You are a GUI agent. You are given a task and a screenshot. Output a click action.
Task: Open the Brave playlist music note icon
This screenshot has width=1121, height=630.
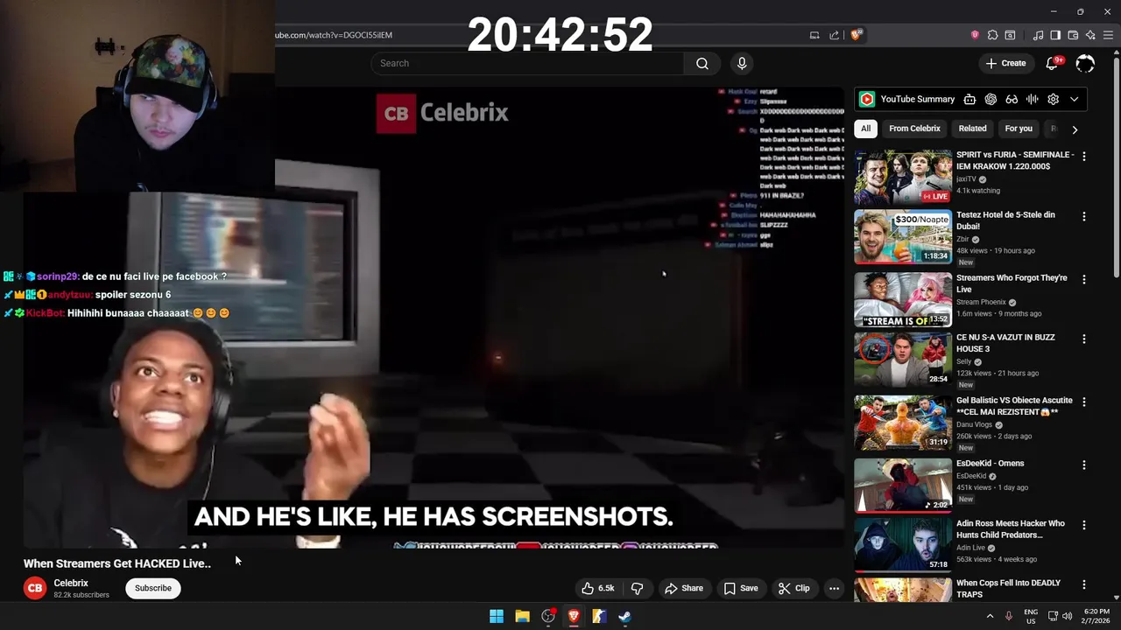pos(1038,35)
